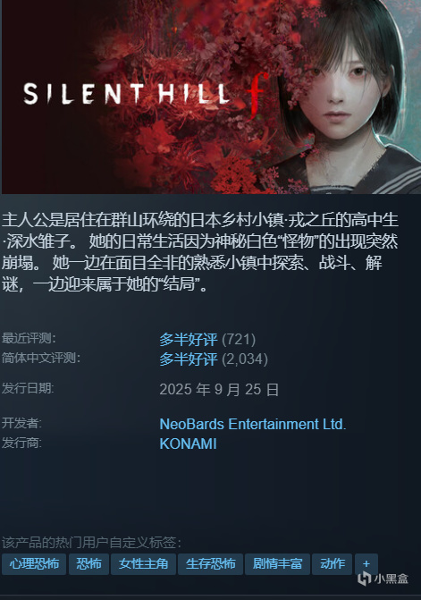Expand tags with the plus button
Viewport: 421px width, 600px height.
click(x=366, y=563)
